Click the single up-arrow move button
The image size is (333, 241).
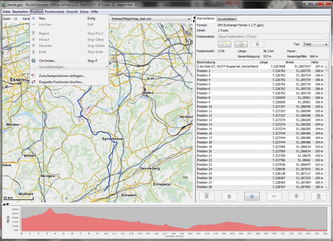pos(229,196)
